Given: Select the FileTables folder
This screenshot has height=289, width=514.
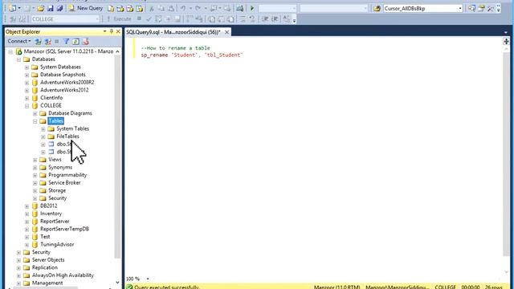Looking at the screenshot, I should pos(67,136).
